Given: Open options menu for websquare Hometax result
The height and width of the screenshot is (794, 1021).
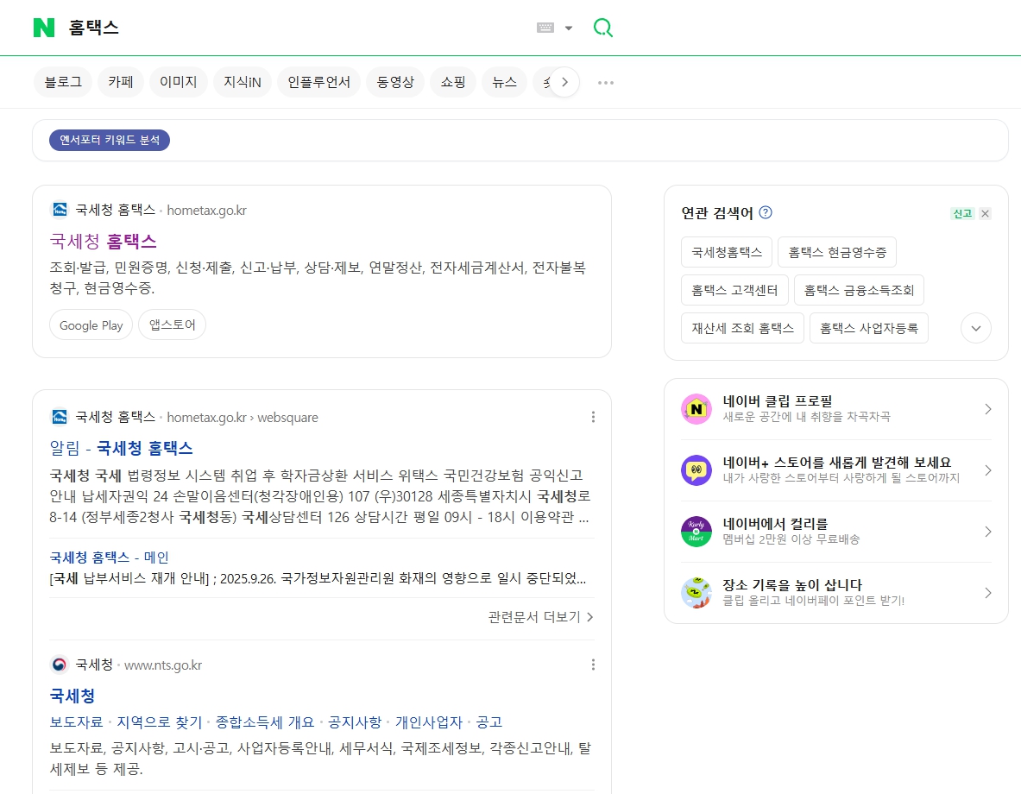Looking at the screenshot, I should click(x=593, y=417).
